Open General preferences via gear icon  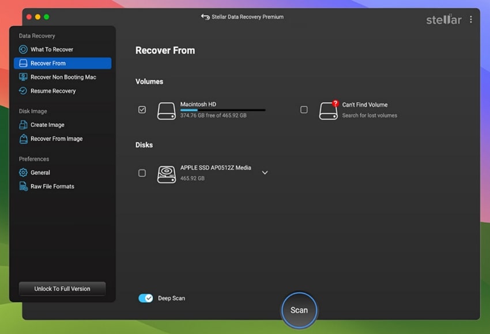pos(22,172)
